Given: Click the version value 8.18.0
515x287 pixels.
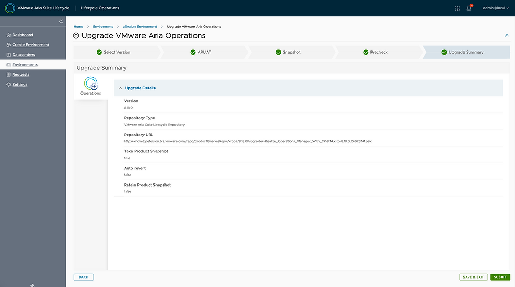Looking at the screenshot, I should (x=128, y=108).
